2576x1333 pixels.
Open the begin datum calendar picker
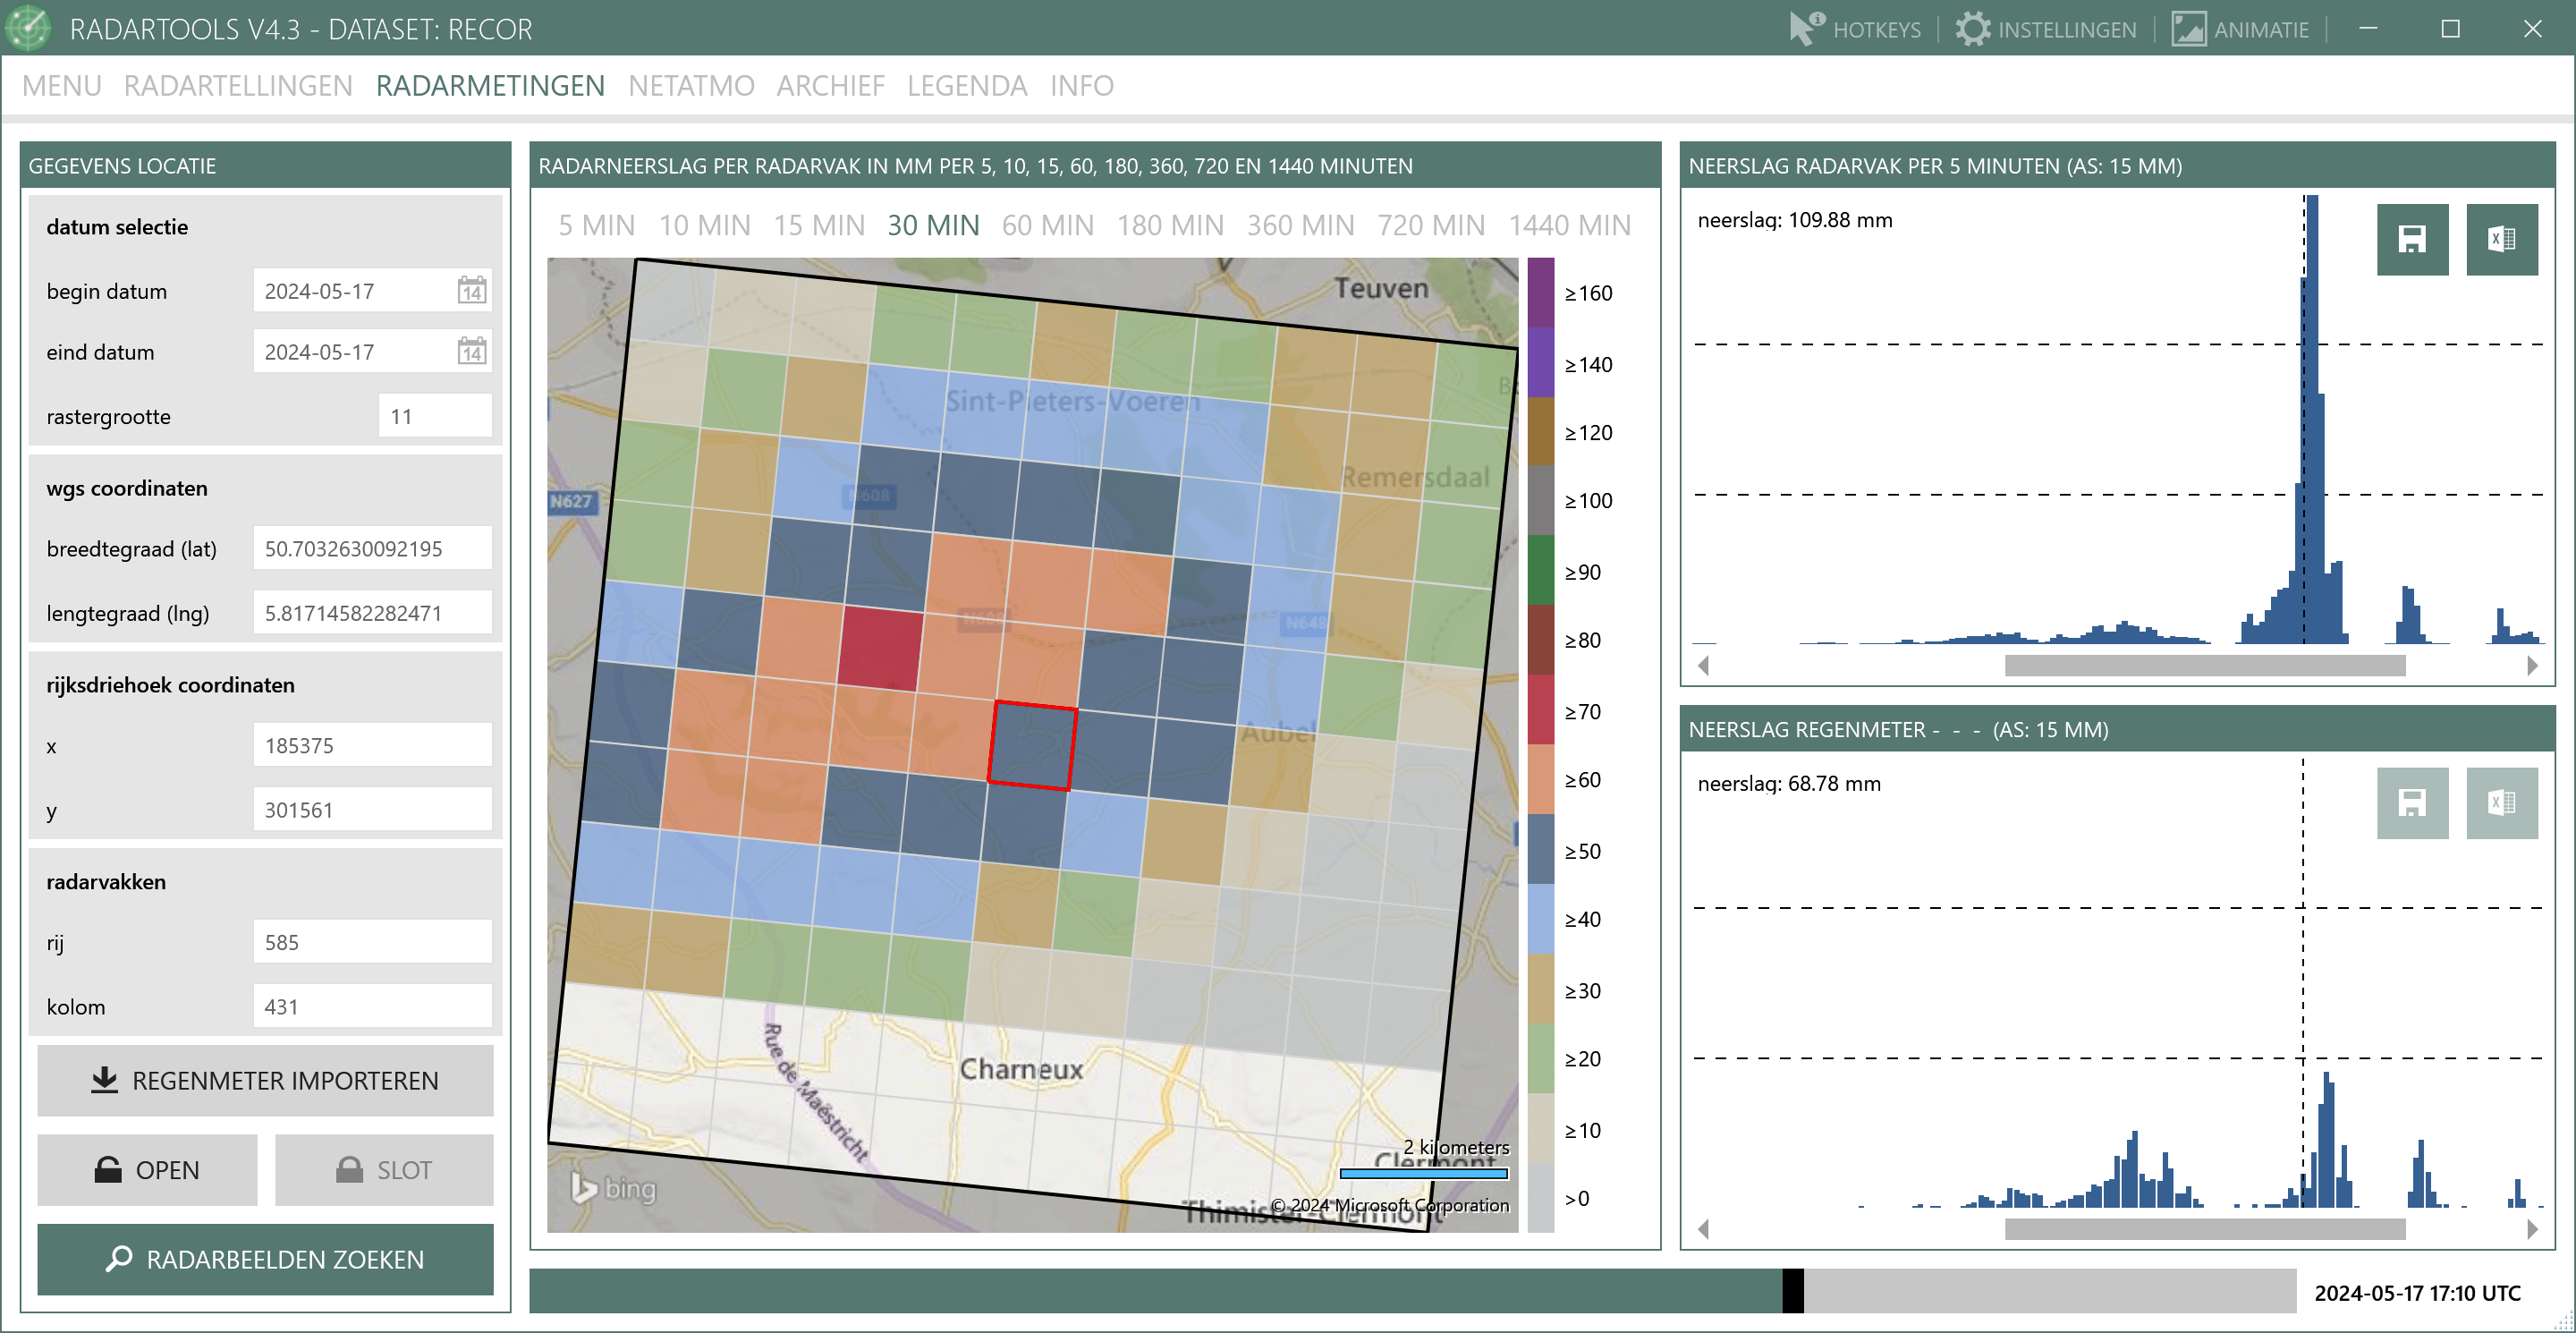pyautogui.click(x=471, y=291)
